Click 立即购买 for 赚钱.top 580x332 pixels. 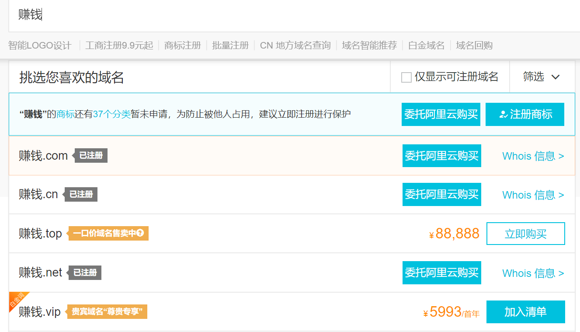[526, 234]
